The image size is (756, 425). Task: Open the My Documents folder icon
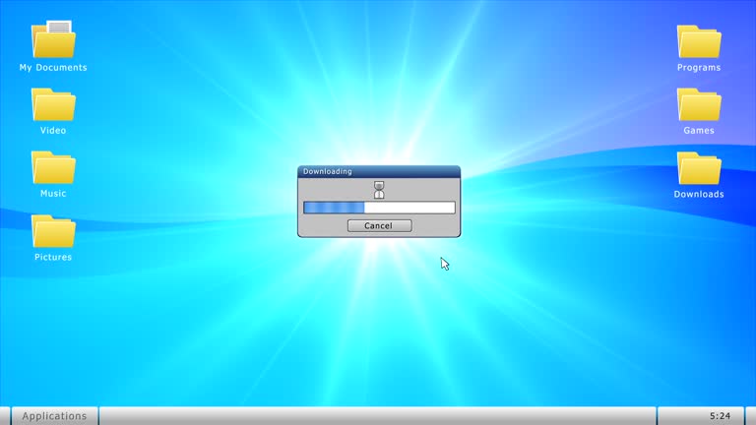click(x=53, y=39)
